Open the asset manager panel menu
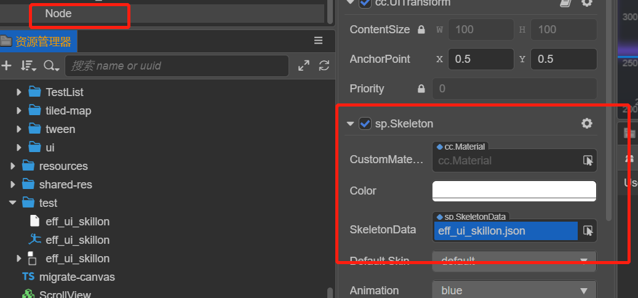The width and height of the screenshot is (638, 298). coord(318,41)
